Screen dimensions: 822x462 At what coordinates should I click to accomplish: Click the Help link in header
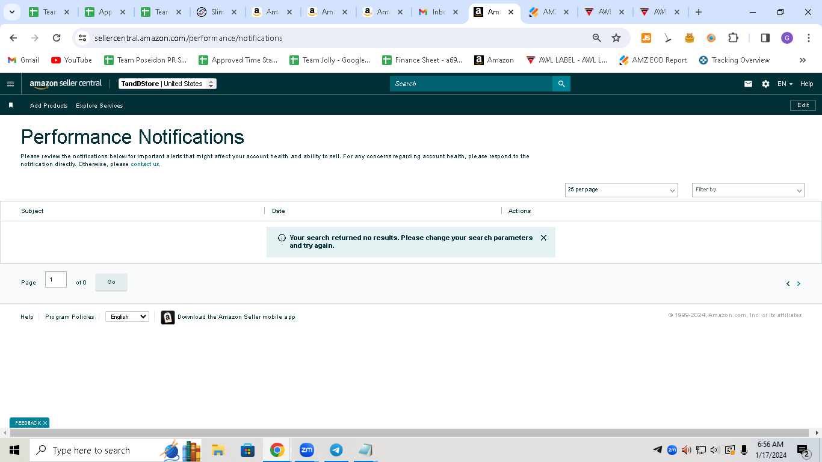[806, 84]
